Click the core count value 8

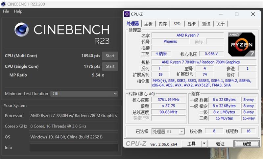click(214, 131)
